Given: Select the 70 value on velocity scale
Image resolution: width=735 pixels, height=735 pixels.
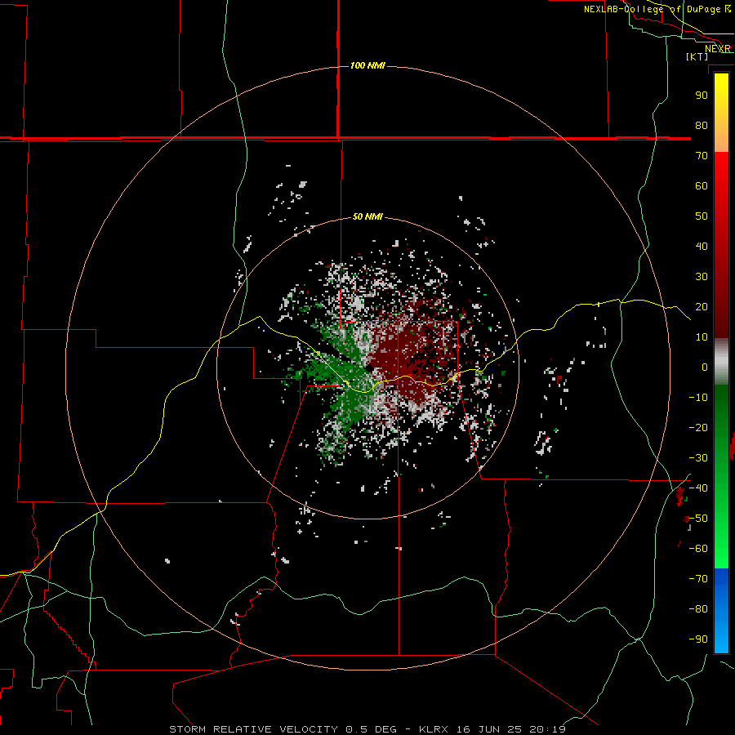Looking at the screenshot, I should [702, 156].
